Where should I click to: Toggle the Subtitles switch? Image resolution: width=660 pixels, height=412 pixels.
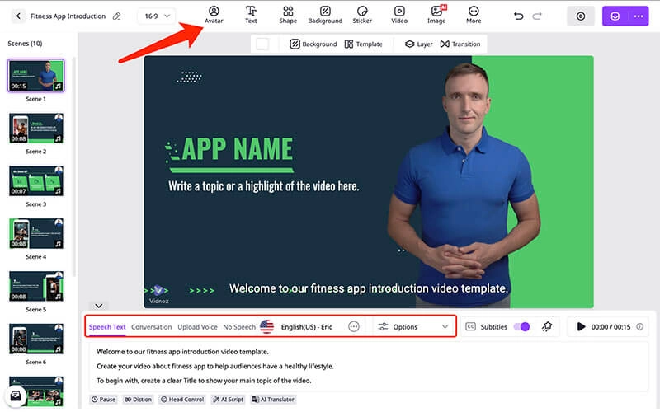521,327
